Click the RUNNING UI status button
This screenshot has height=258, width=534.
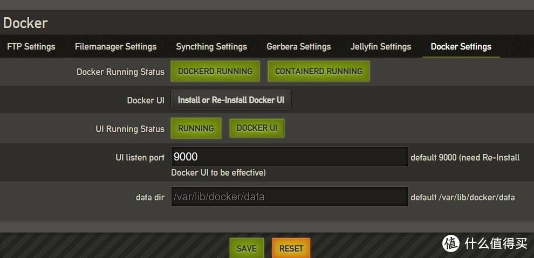click(196, 128)
